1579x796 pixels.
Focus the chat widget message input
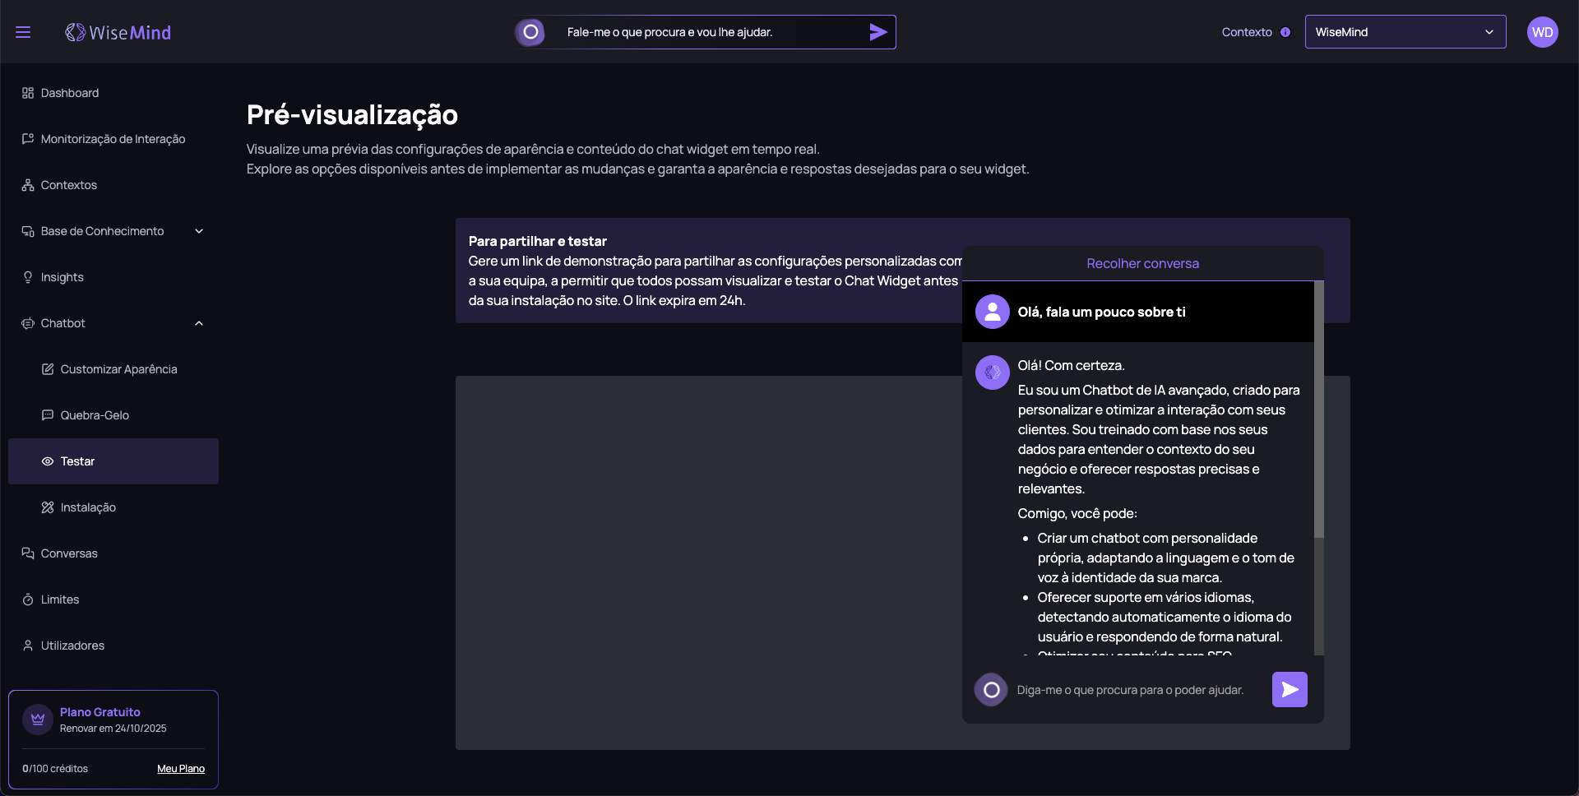click(x=1135, y=690)
